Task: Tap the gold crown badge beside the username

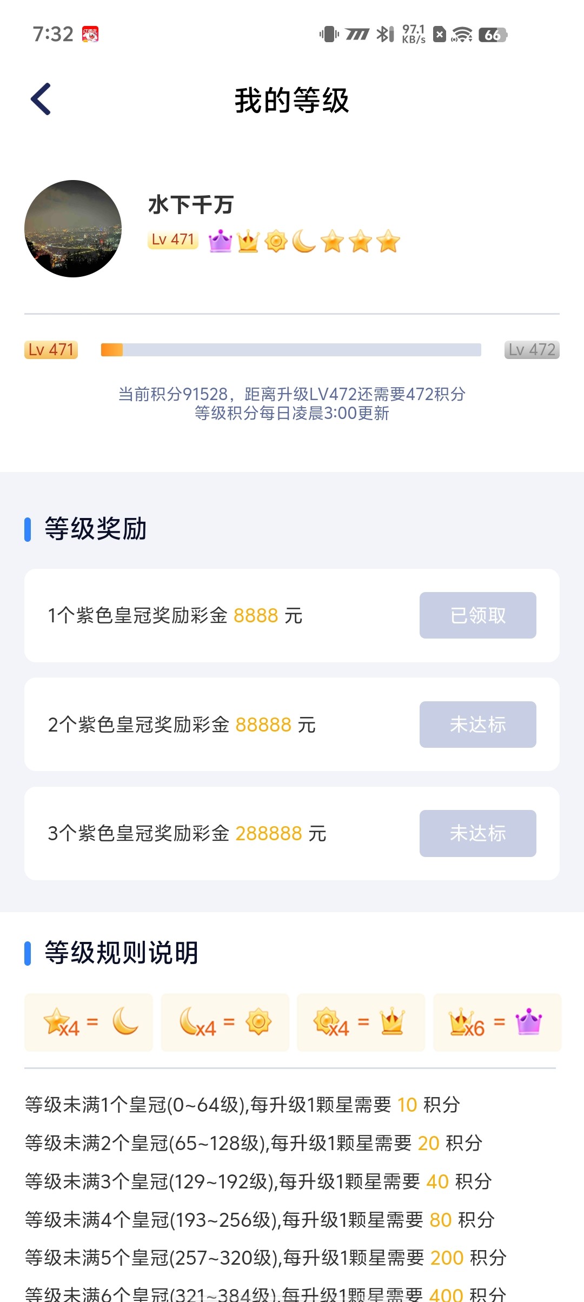Action: point(248,241)
